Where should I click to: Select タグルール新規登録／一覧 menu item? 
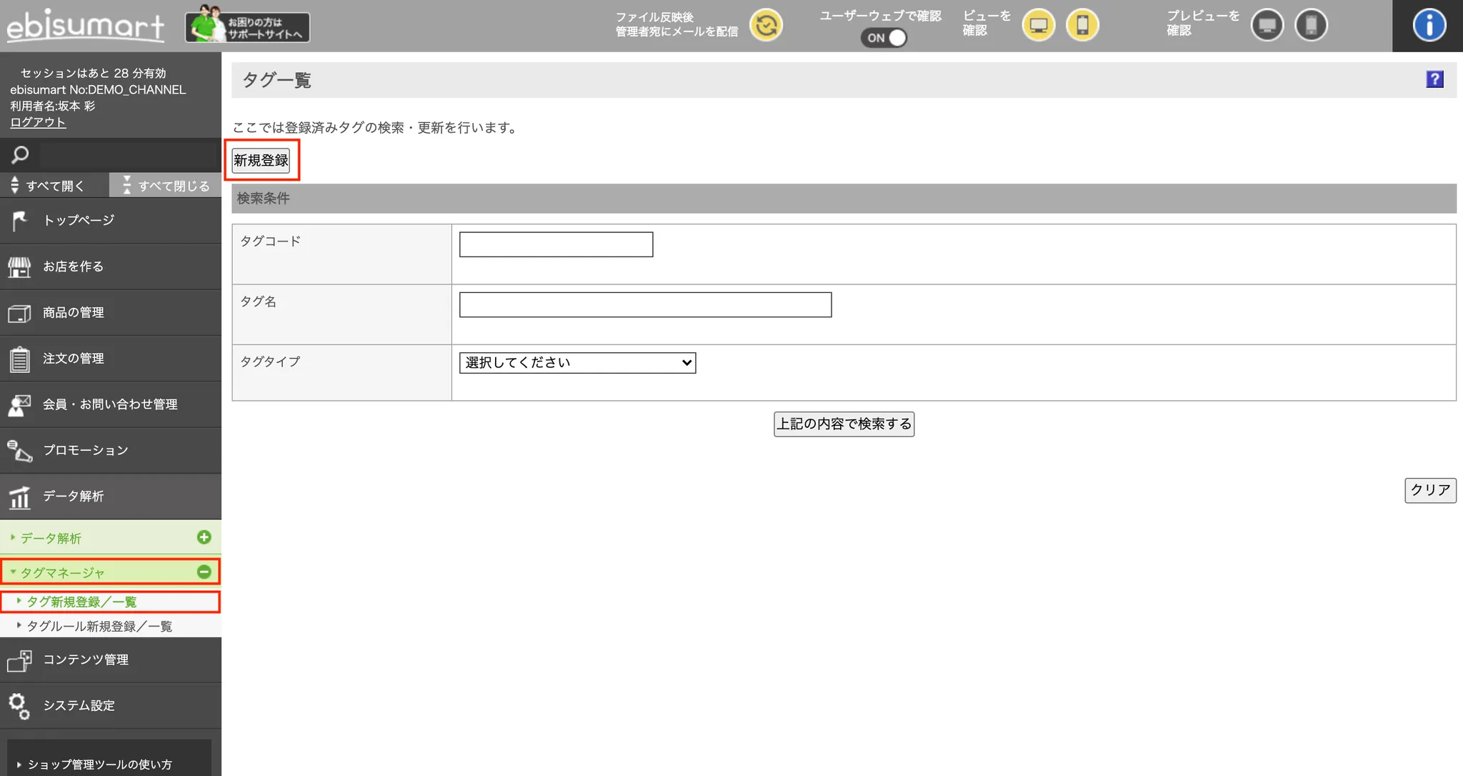tap(99, 627)
